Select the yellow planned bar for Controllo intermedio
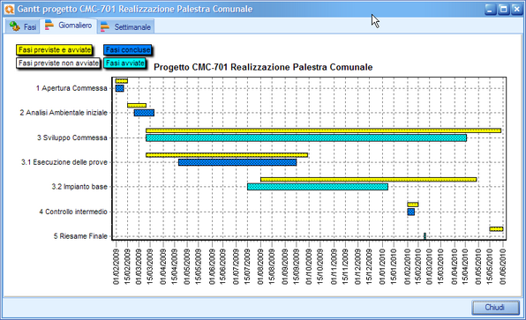Image resolution: width=526 pixels, height=320 pixels. pyautogui.click(x=413, y=205)
